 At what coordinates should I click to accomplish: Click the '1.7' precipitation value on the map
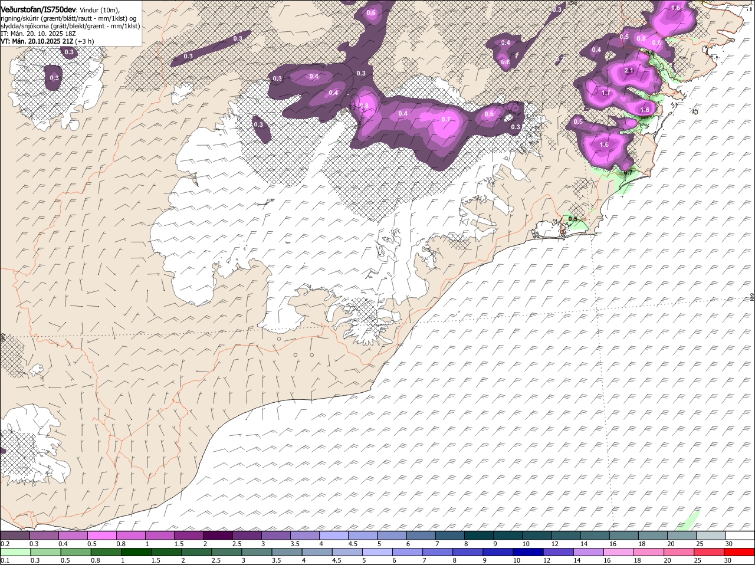pyautogui.click(x=606, y=93)
